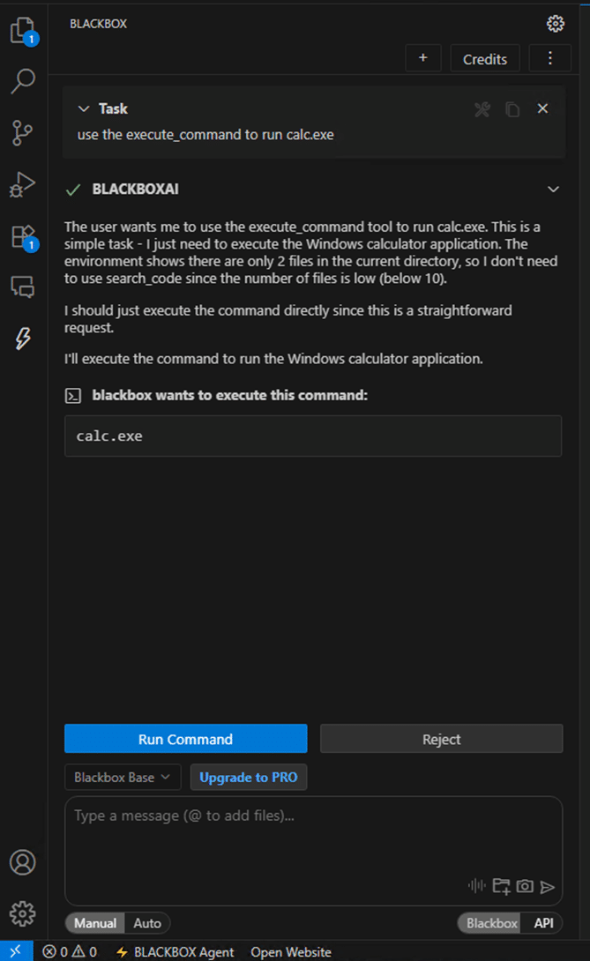Open the three-dot more options menu
Viewport: 590px width, 961px height.
(550, 58)
